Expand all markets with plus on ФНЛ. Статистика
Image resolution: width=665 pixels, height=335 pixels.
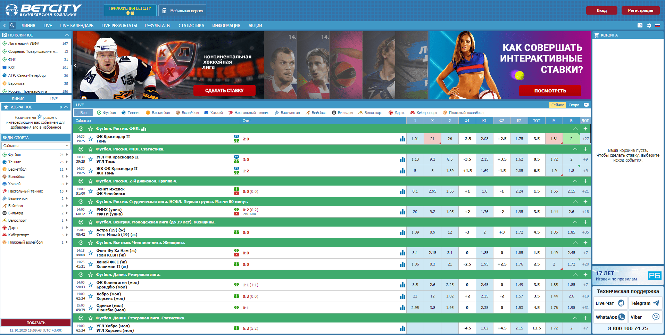pos(585,149)
